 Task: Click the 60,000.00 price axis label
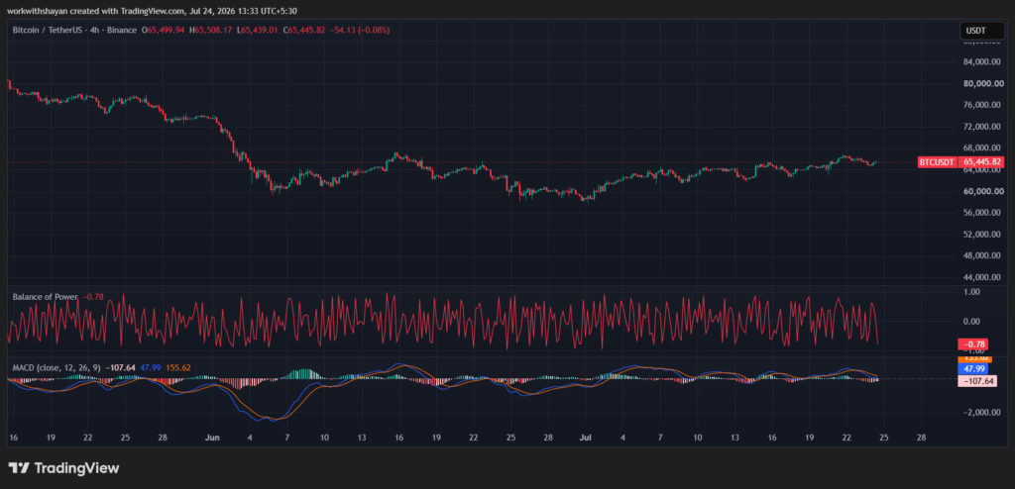[x=982, y=191]
